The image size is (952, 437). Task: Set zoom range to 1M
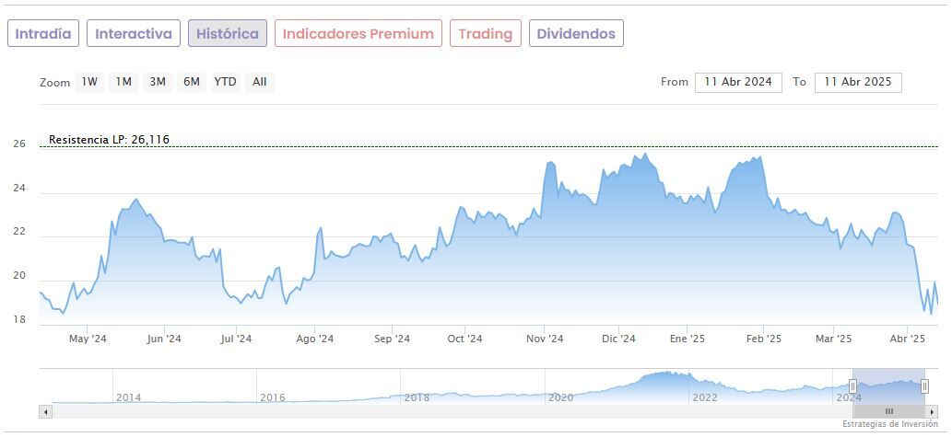[123, 82]
